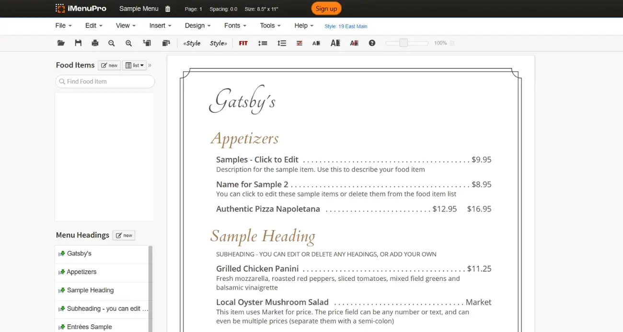
Task: Open the Style: 19 East Main link
Action: [346, 26]
